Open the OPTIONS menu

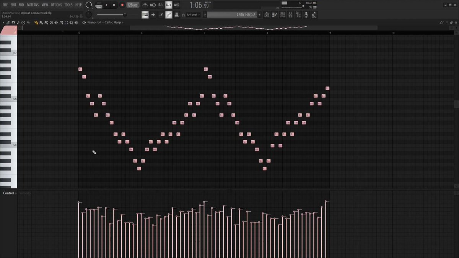pyautogui.click(x=56, y=5)
